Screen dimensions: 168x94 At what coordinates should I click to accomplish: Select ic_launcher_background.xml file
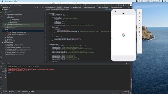(17, 33)
